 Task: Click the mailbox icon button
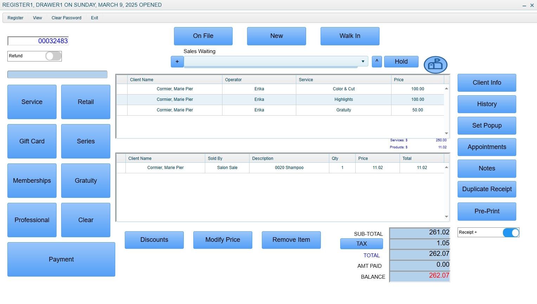[x=435, y=65]
